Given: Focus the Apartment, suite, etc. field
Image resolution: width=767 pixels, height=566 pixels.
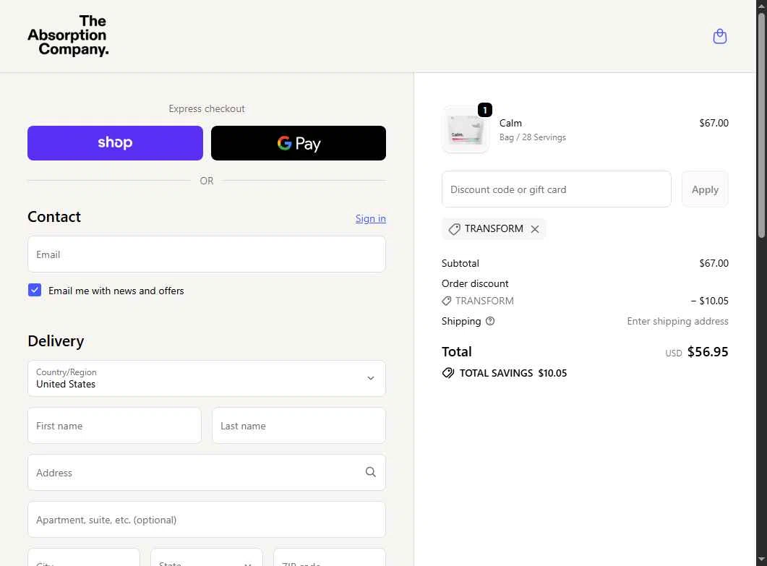Looking at the screenshot, I should click(x=207, y=520).
